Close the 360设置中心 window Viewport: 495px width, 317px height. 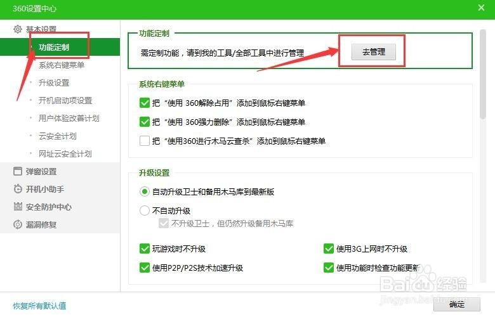click(481, 8)
